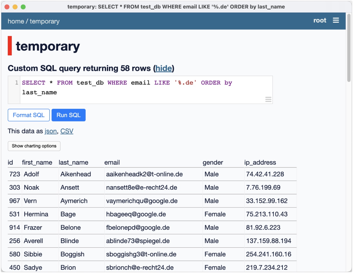
Task: Download this data as json
Action: pos(51,131)
